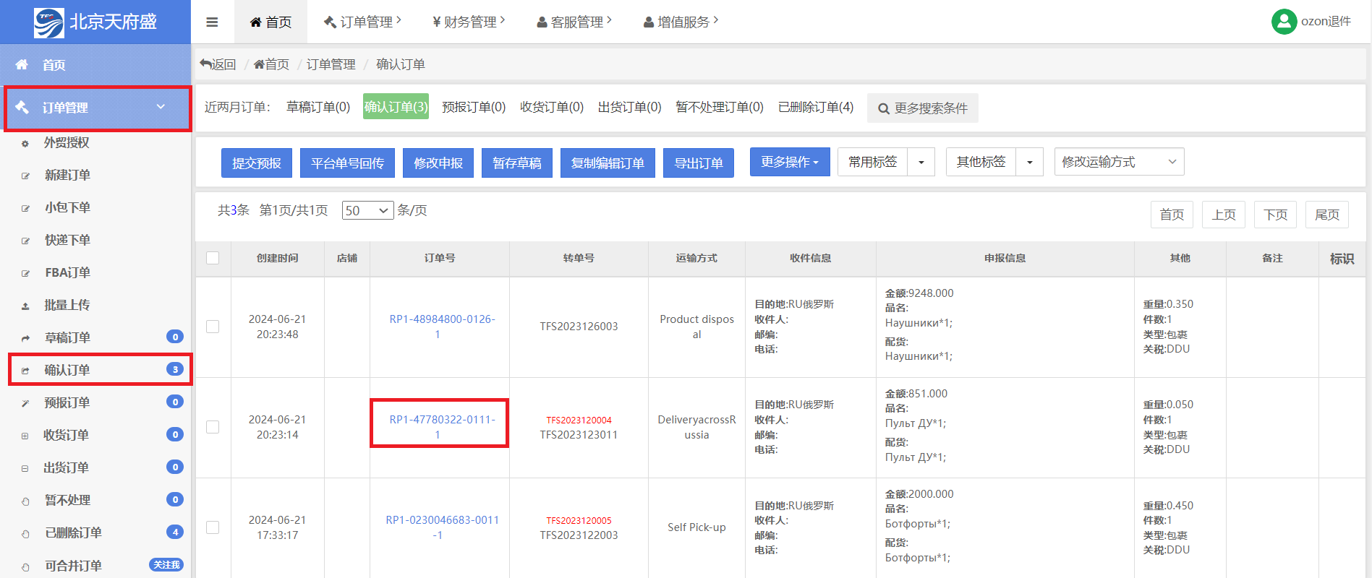The width and height of the screenshot is (1372, 578).
Task: Open order link RP1-47780322-0111-1
Action: [x=442, y=427]
